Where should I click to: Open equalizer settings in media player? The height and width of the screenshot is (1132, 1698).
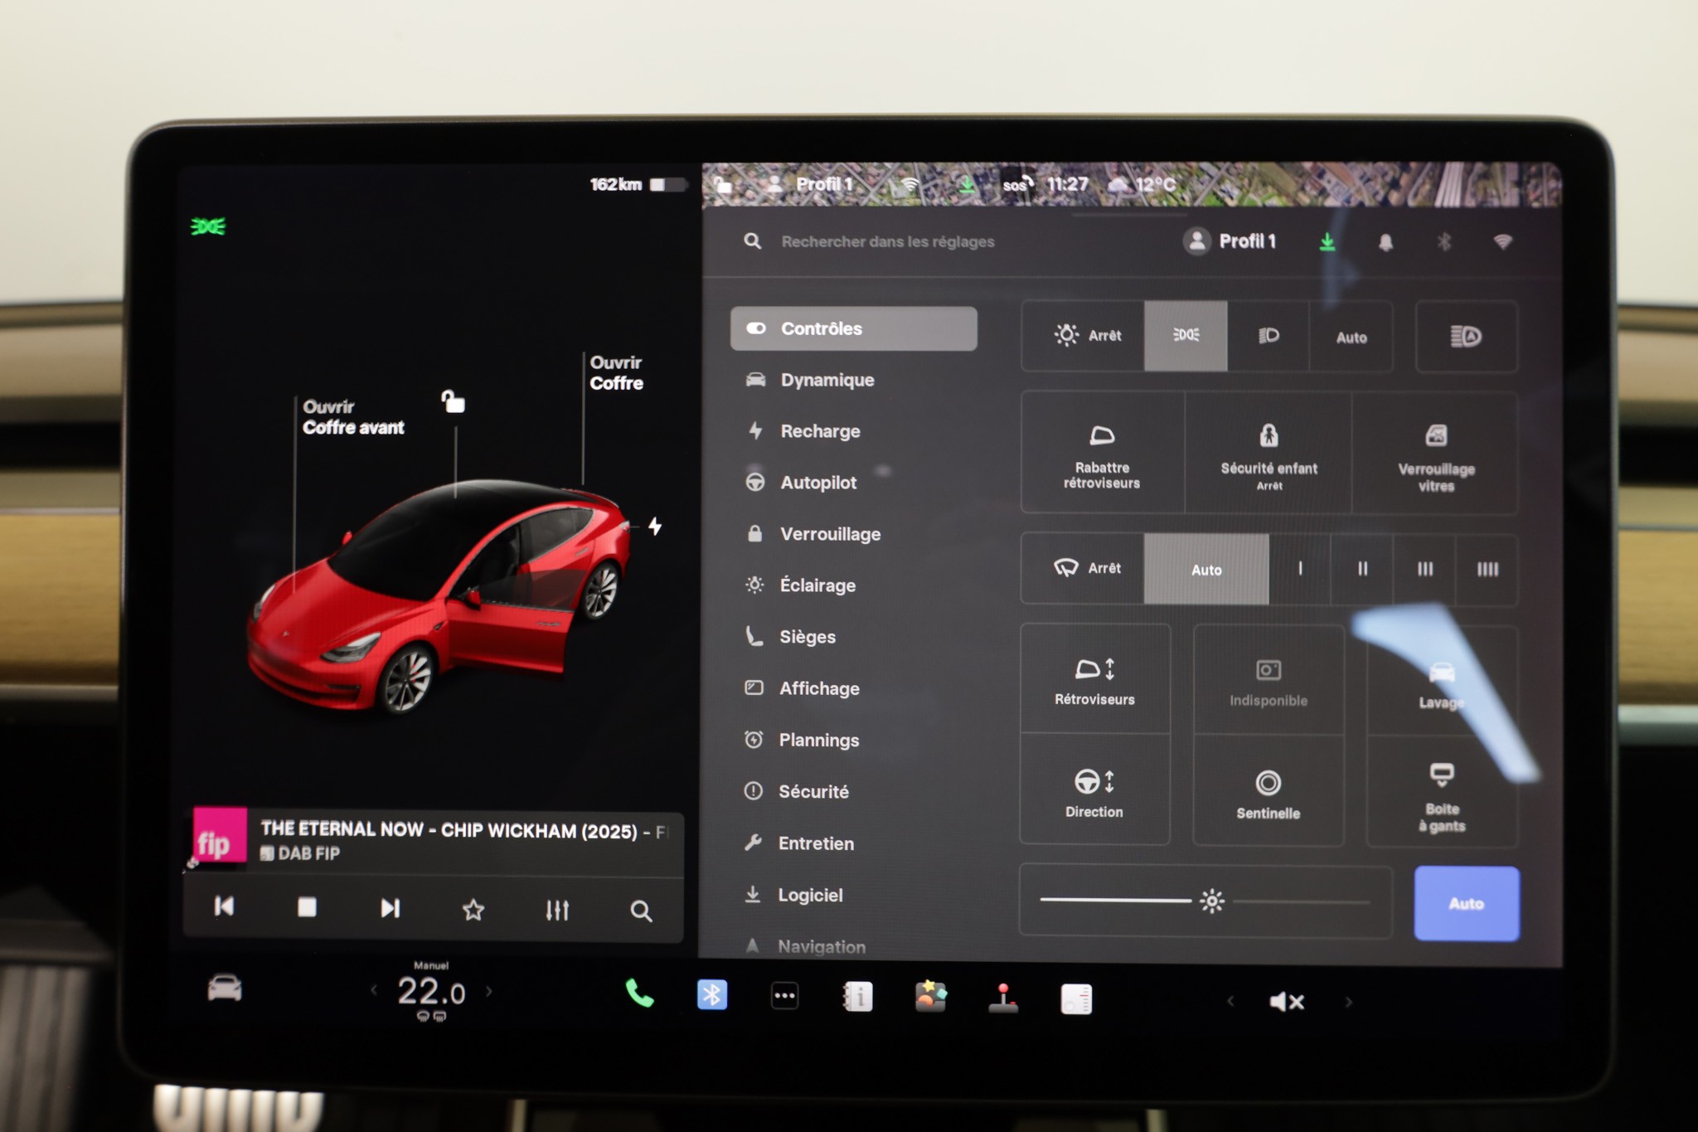tap(557, 910)
